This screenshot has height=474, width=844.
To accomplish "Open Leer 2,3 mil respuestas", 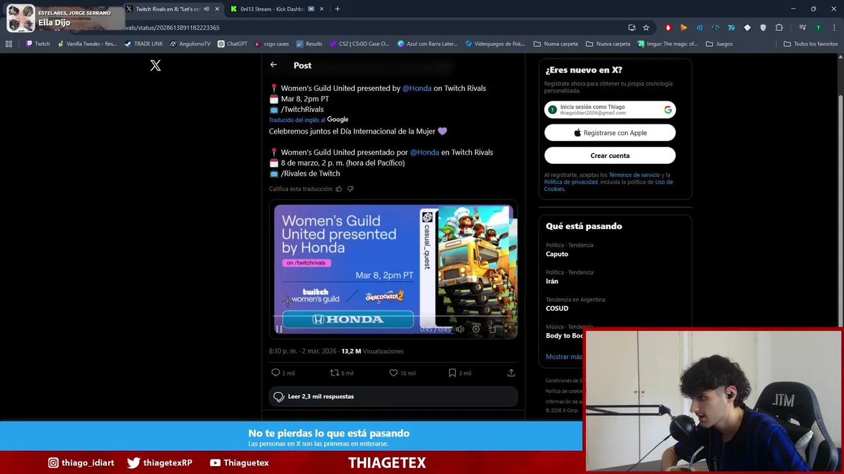I will click(393, 396).
